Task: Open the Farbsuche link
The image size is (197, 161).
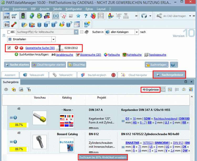Action: pyautogui.click(x=114, y=55)
